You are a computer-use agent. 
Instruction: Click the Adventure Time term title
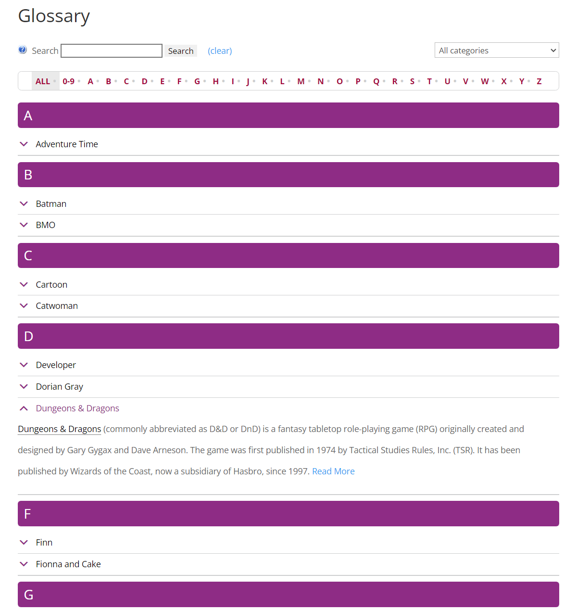(67, 144)
